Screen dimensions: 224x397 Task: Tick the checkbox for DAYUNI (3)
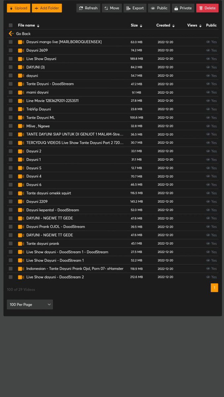[11, 67]
